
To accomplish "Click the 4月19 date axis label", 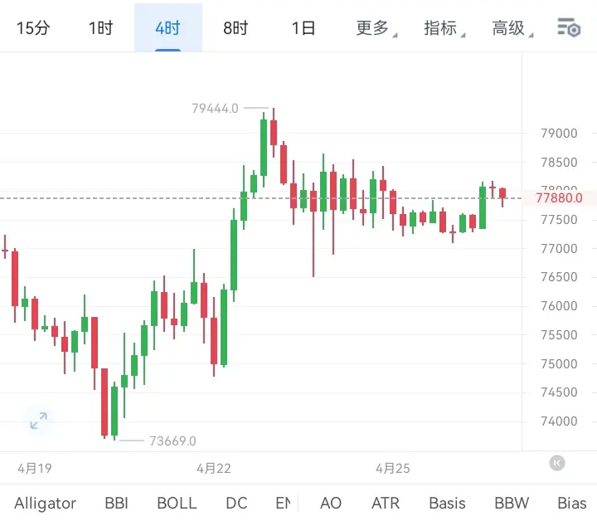I will [35, 468].
